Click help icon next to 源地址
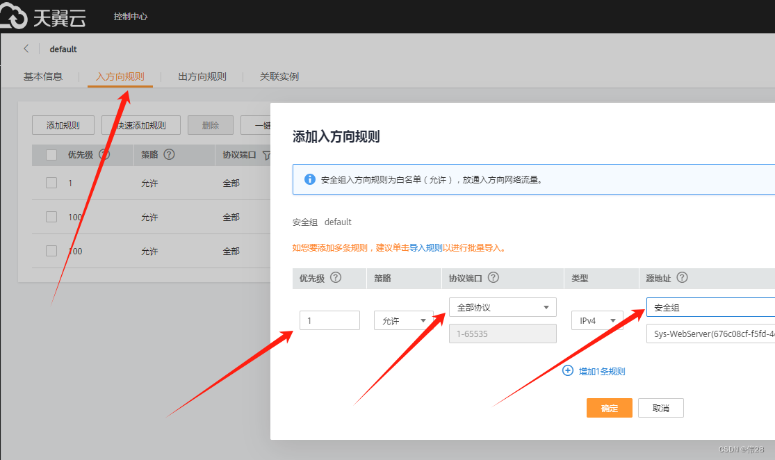The height and width of the screenshot is (460, 775). click(x=682, y=277)
